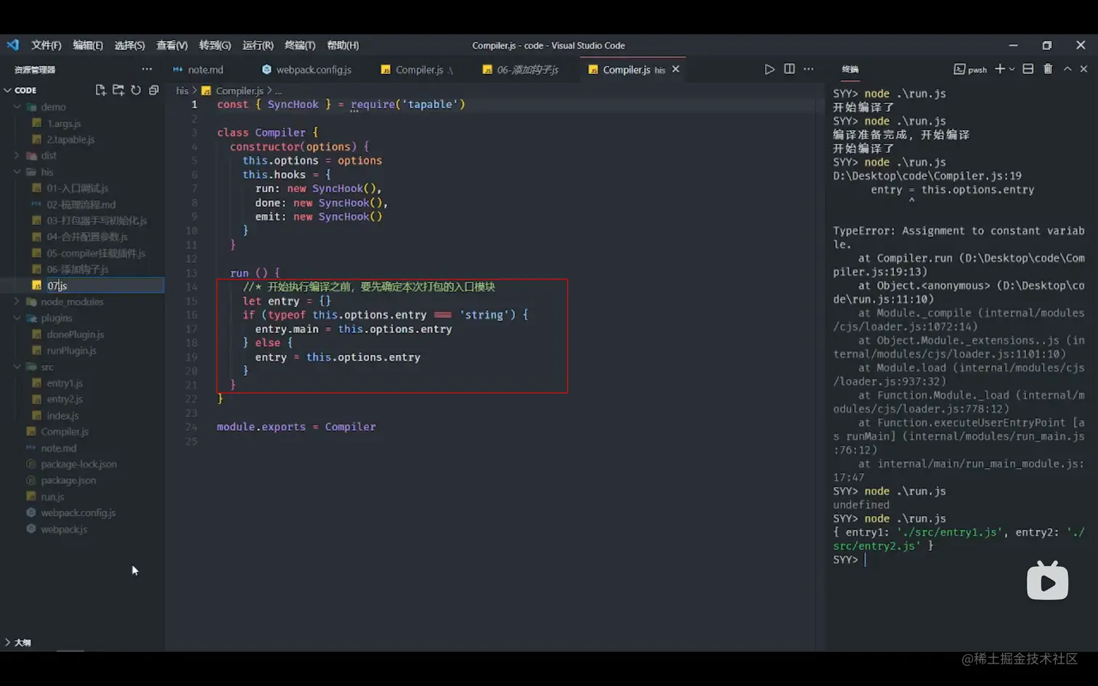This screenshot has width=1098, height=686.
Task: Open the launch profile dropdown beside plus
Action: (x=1012, y=70)
